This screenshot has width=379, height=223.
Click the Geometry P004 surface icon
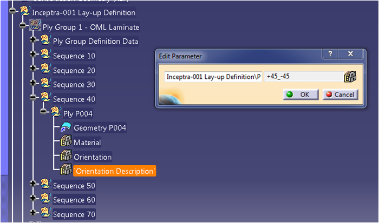point(66,127)
